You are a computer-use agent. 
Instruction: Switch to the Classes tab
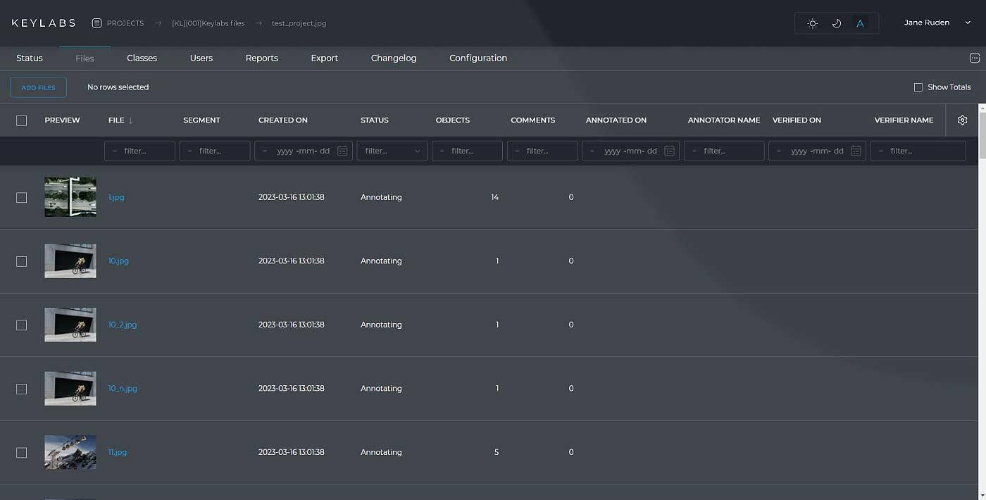click(x=142, y=58)
